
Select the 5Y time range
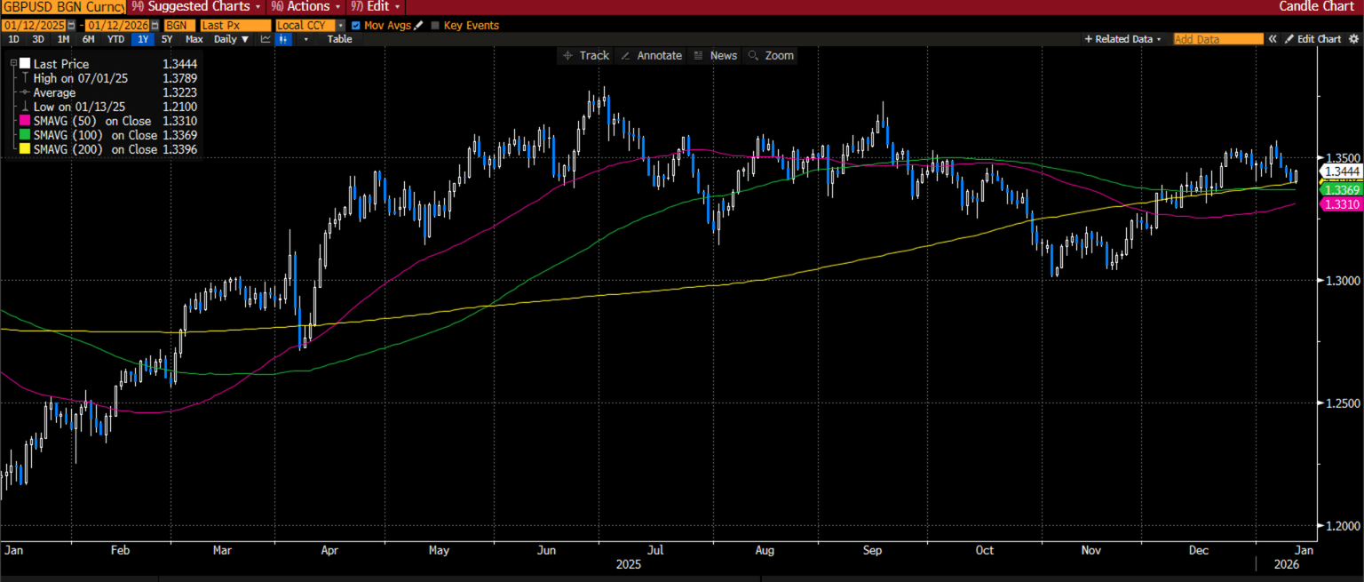pos(165,38)
